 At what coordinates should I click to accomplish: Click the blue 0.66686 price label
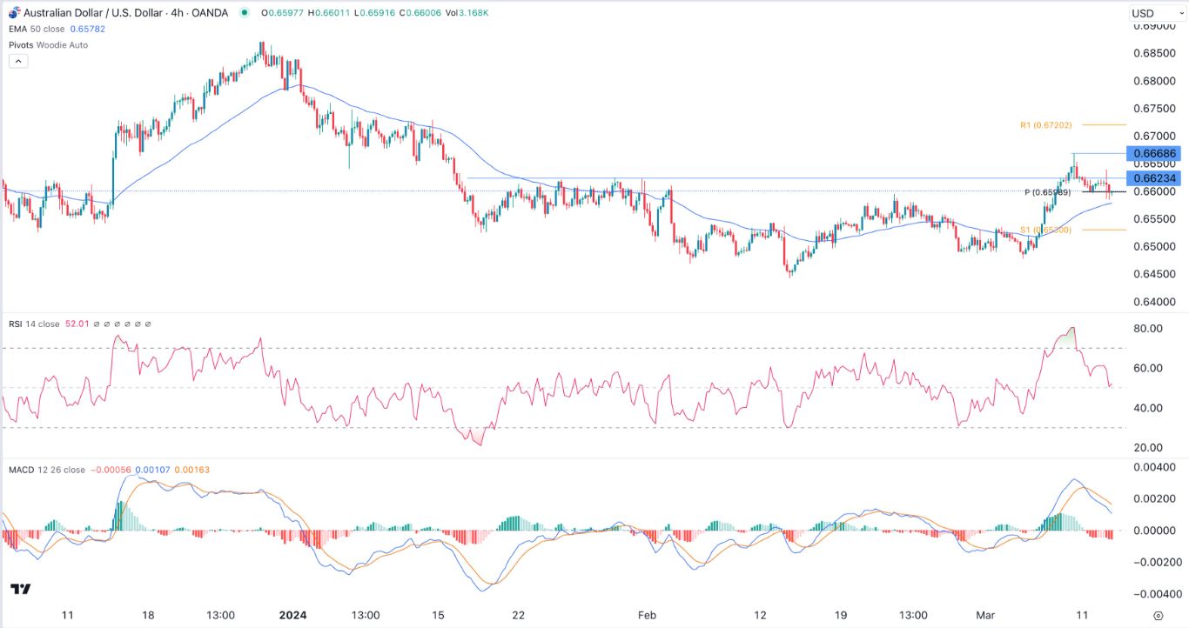(x=1152, y=153)
